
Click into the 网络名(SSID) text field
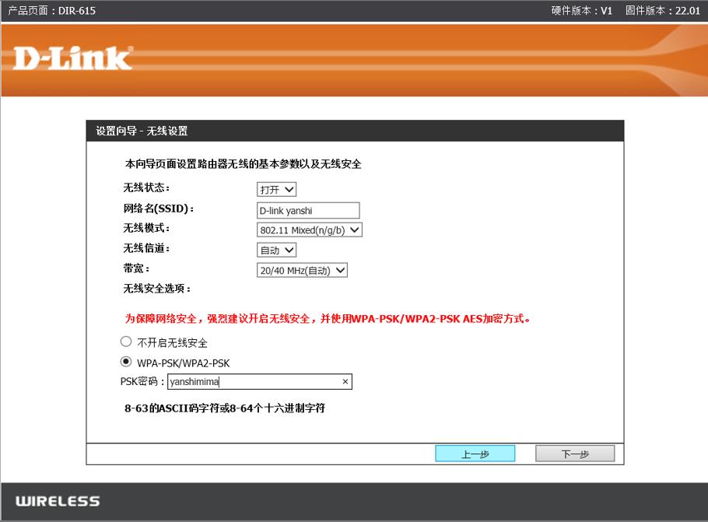coord(307,210)
